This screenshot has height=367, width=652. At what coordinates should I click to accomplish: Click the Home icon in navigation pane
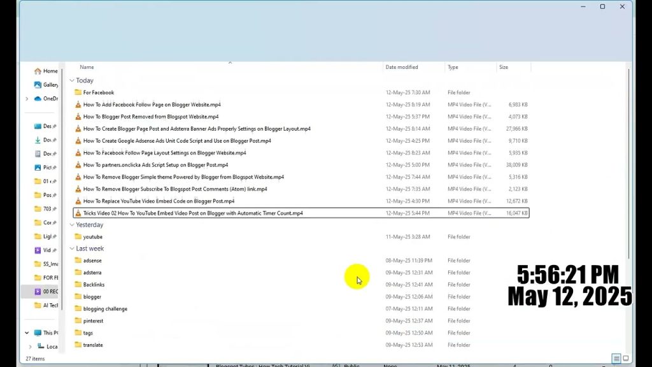point(38,71)
